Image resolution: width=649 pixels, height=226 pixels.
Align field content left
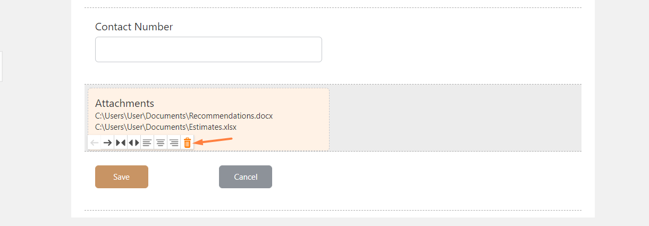(x=147, y=143)
